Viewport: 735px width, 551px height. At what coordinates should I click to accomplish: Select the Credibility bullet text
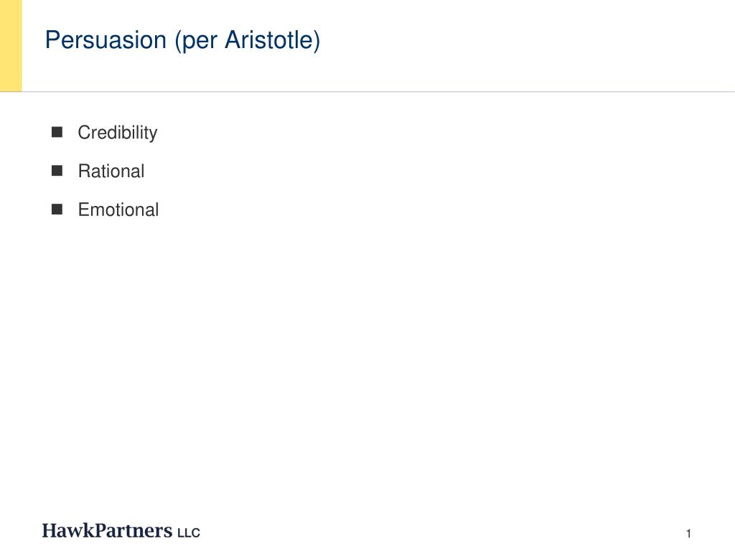118,133
